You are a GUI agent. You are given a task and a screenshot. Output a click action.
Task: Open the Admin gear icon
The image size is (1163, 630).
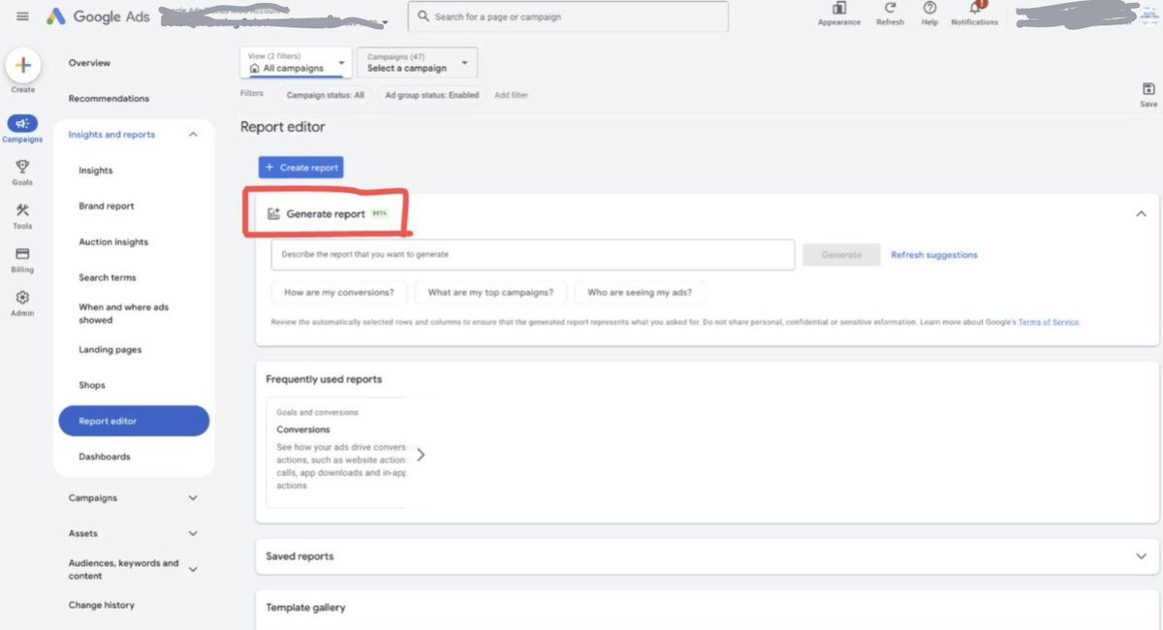coord(22,298)
